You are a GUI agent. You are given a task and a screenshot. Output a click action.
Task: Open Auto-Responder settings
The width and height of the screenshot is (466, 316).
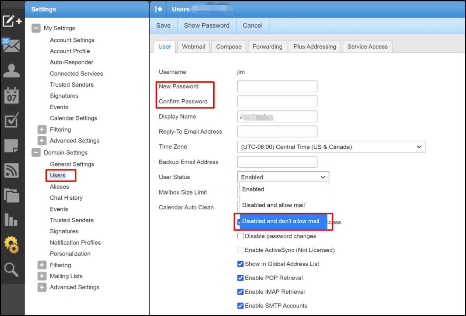[72, 62]
